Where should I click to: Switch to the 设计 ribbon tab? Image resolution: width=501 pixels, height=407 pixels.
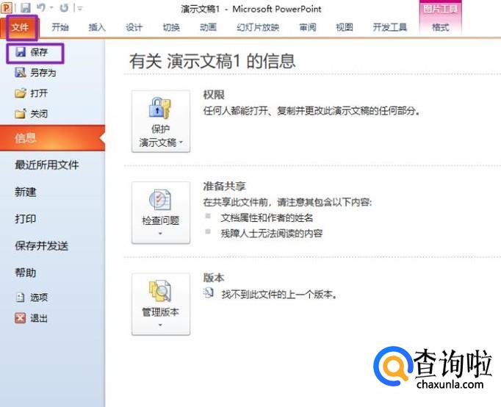134,27
